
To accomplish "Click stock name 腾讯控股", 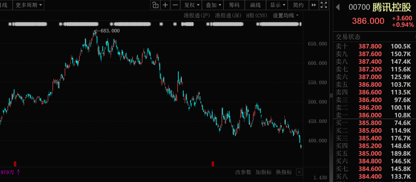I will [x=392, y=7].
